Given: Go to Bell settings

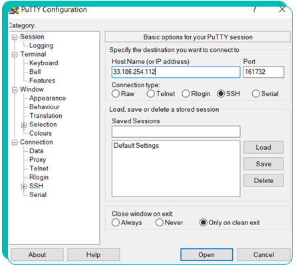Looking at the screenshot, I should click(x=35, y=72).
